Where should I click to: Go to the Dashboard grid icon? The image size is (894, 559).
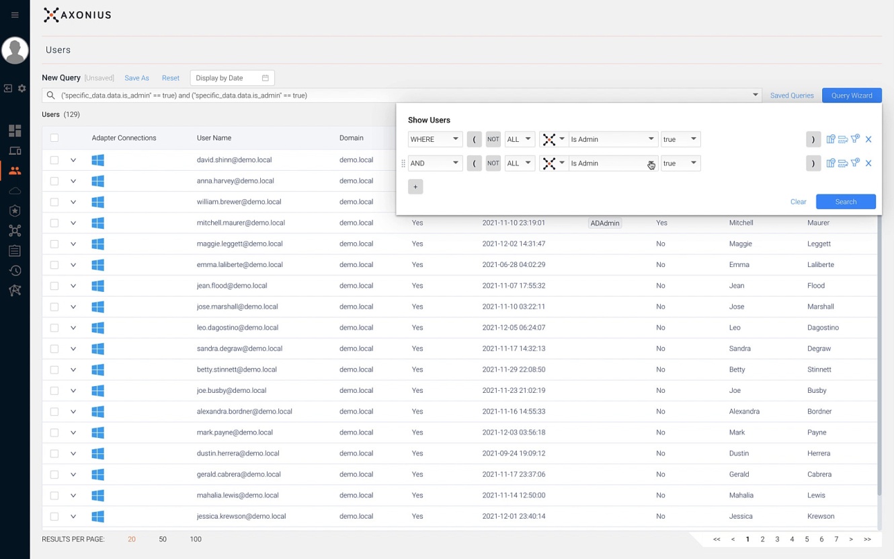pos(15,131)
